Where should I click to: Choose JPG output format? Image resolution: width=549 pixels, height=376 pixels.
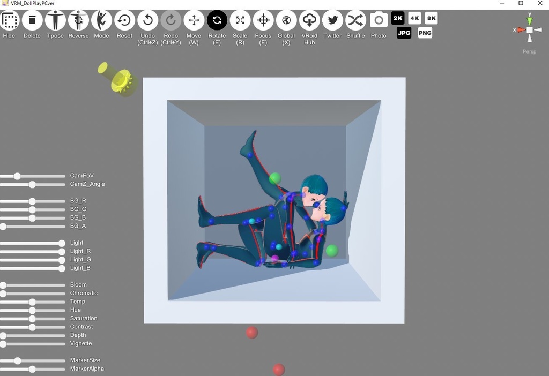click(x=404, y=33)
